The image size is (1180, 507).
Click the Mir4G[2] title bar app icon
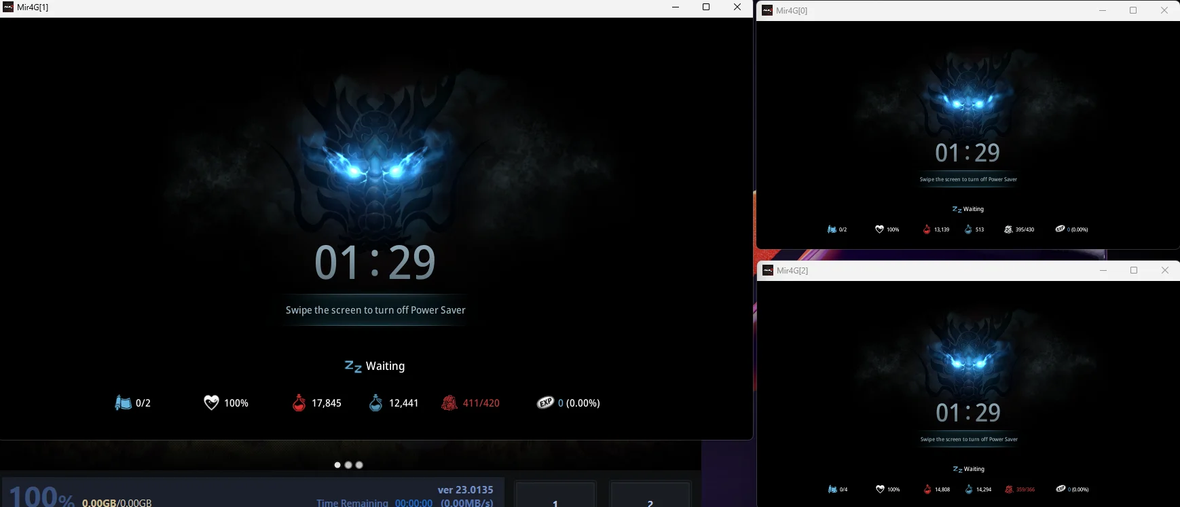pos(768,270)
